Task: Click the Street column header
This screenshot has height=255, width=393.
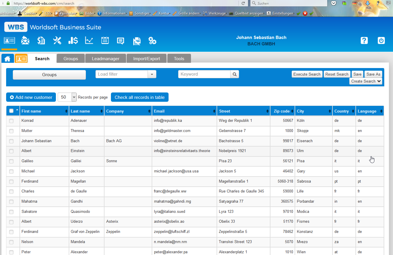Action: (x=243, y=111)
